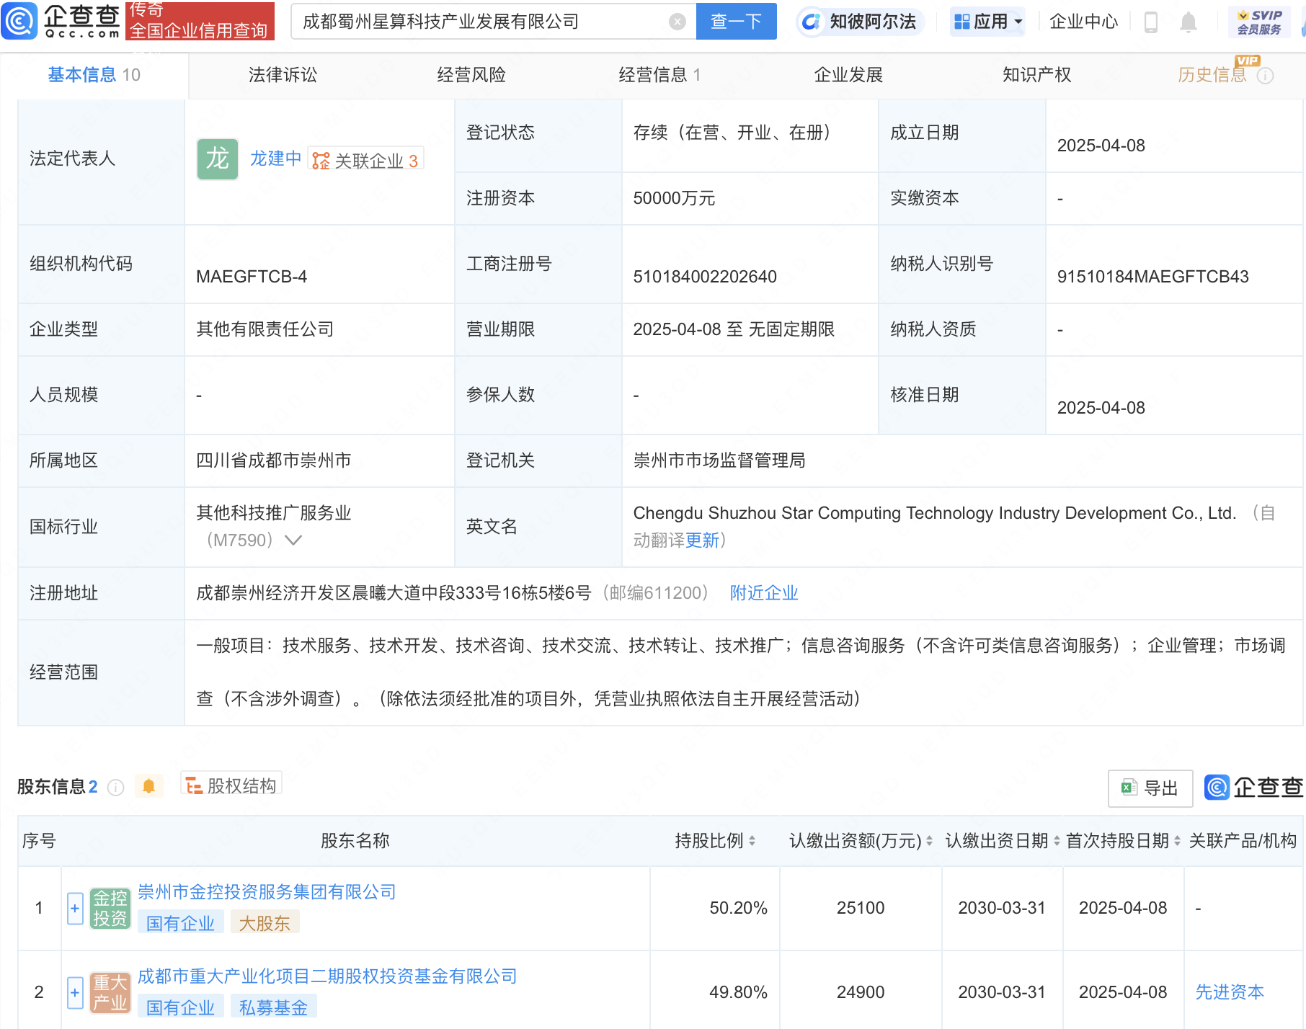
Task: Switch to 企业发展 tab
Action: pos(848,75)
